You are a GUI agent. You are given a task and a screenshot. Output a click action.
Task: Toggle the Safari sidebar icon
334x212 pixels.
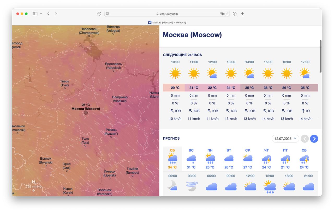(35, 14)
